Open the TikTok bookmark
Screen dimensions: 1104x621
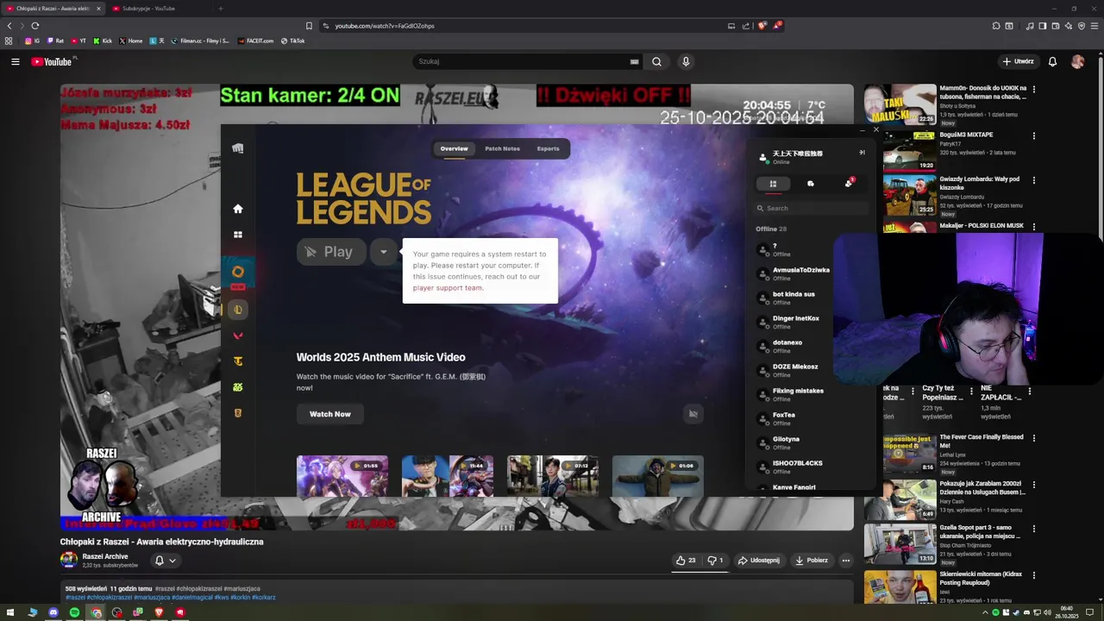(292, 41)
